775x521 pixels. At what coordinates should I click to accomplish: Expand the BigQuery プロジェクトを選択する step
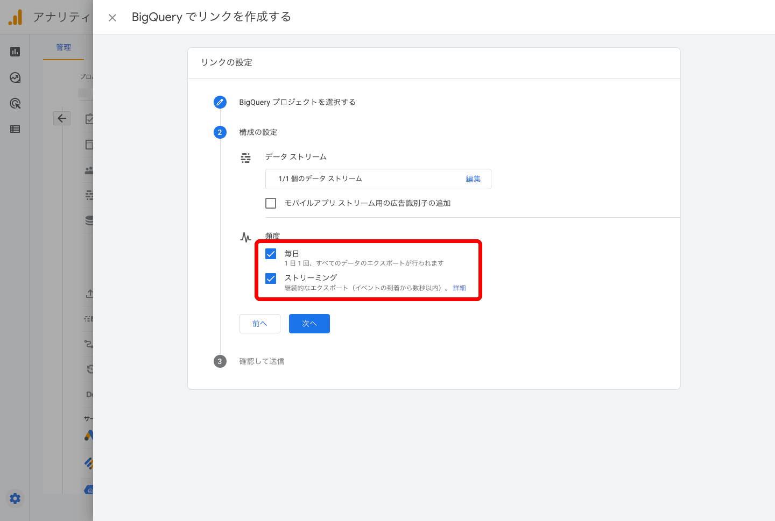tap(297, 102)
